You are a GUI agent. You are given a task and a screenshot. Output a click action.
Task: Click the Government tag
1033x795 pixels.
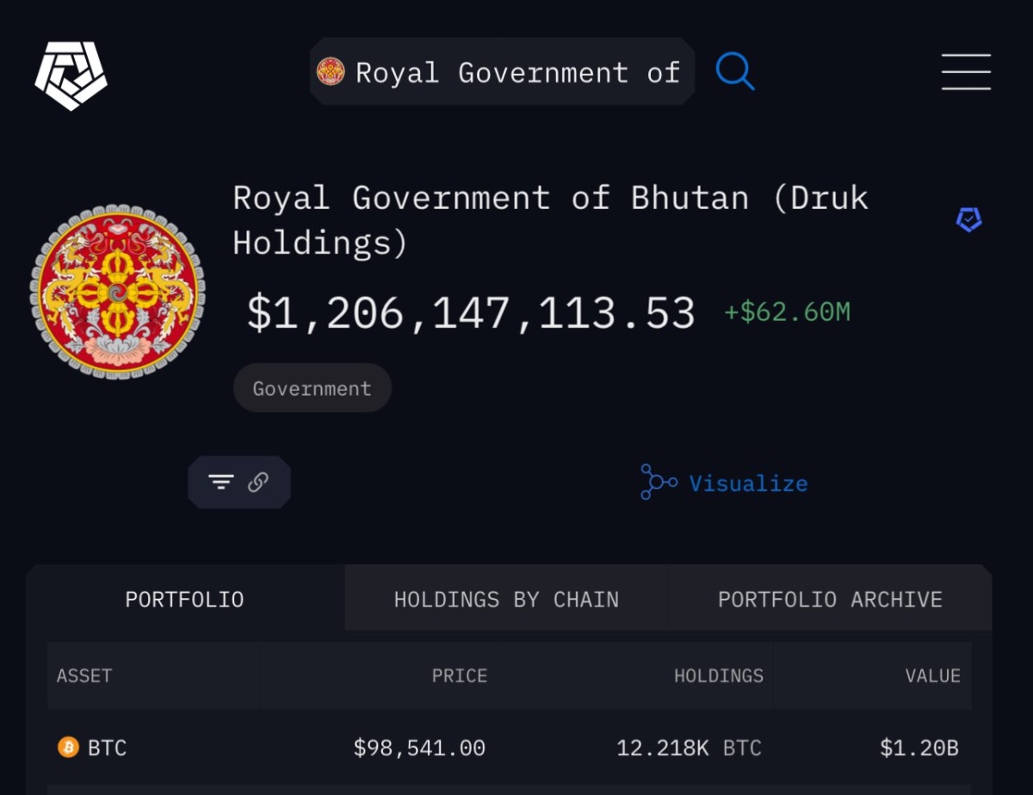pos(312,388)
